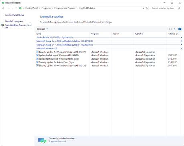Navigate to Programs and Features breadcrumb
The image size is (184, 146).
[65, 8]
